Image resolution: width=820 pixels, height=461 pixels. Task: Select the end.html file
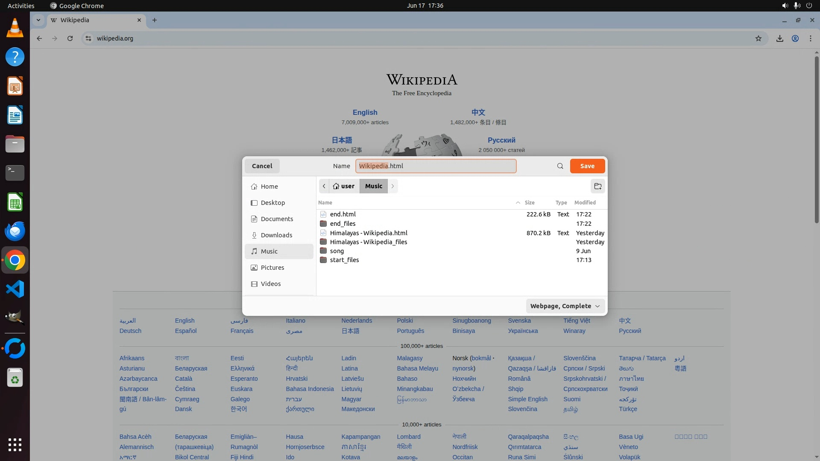point(343,214)
